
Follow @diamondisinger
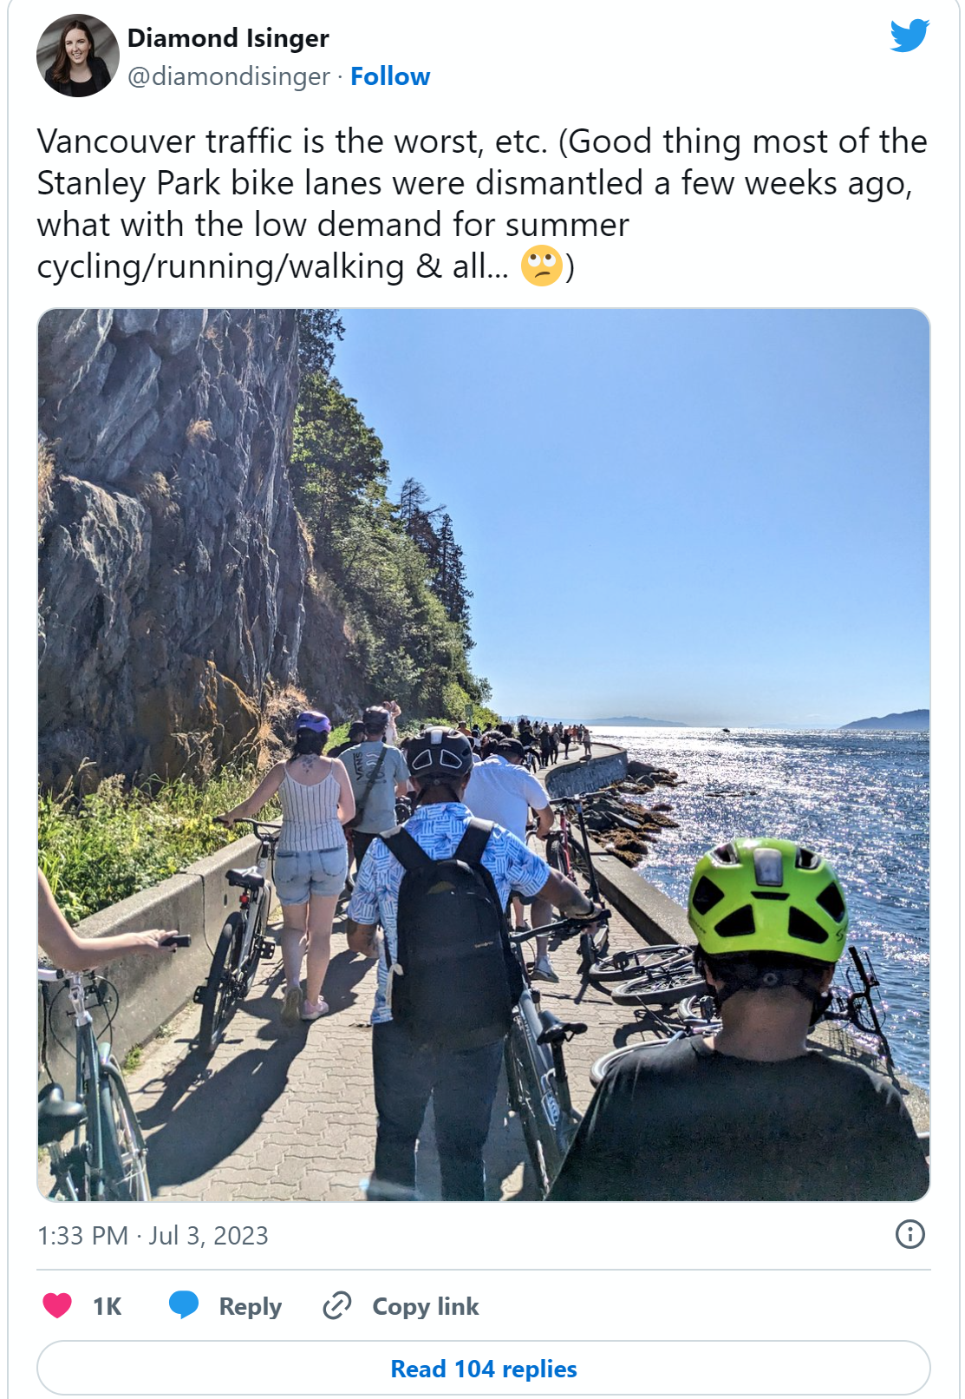point(390,76)
